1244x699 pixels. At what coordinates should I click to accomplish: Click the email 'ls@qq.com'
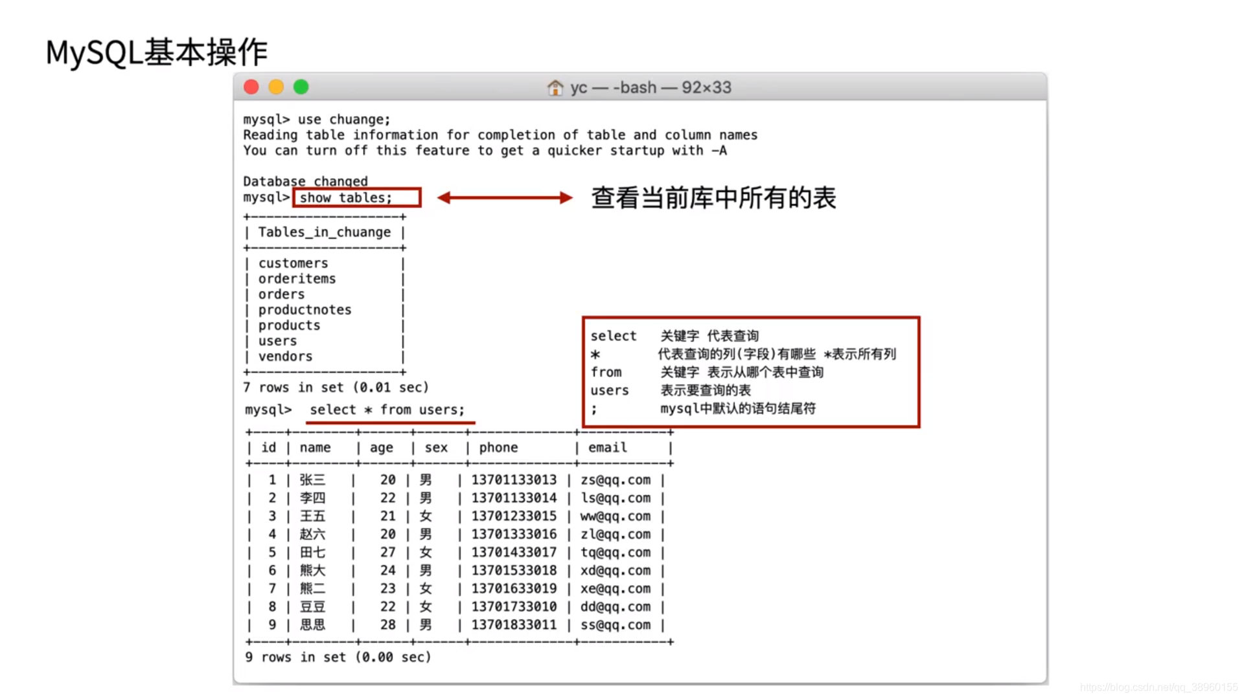click(616, 498)
